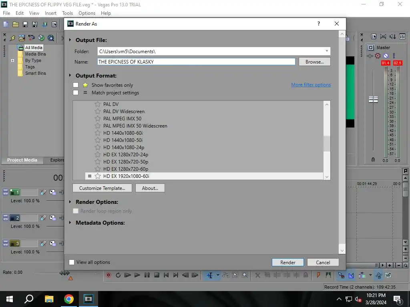Click the Get Media from Web icon
Image resolution: width=410 pixels, height=307 pixels.
point(51,38)
